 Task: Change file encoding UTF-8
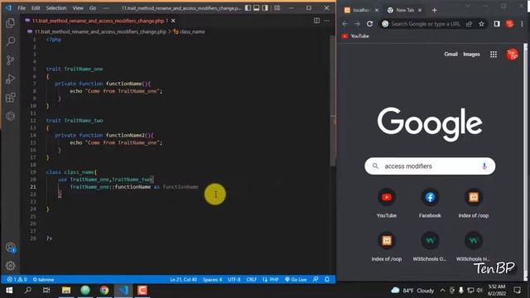[234, 280]
